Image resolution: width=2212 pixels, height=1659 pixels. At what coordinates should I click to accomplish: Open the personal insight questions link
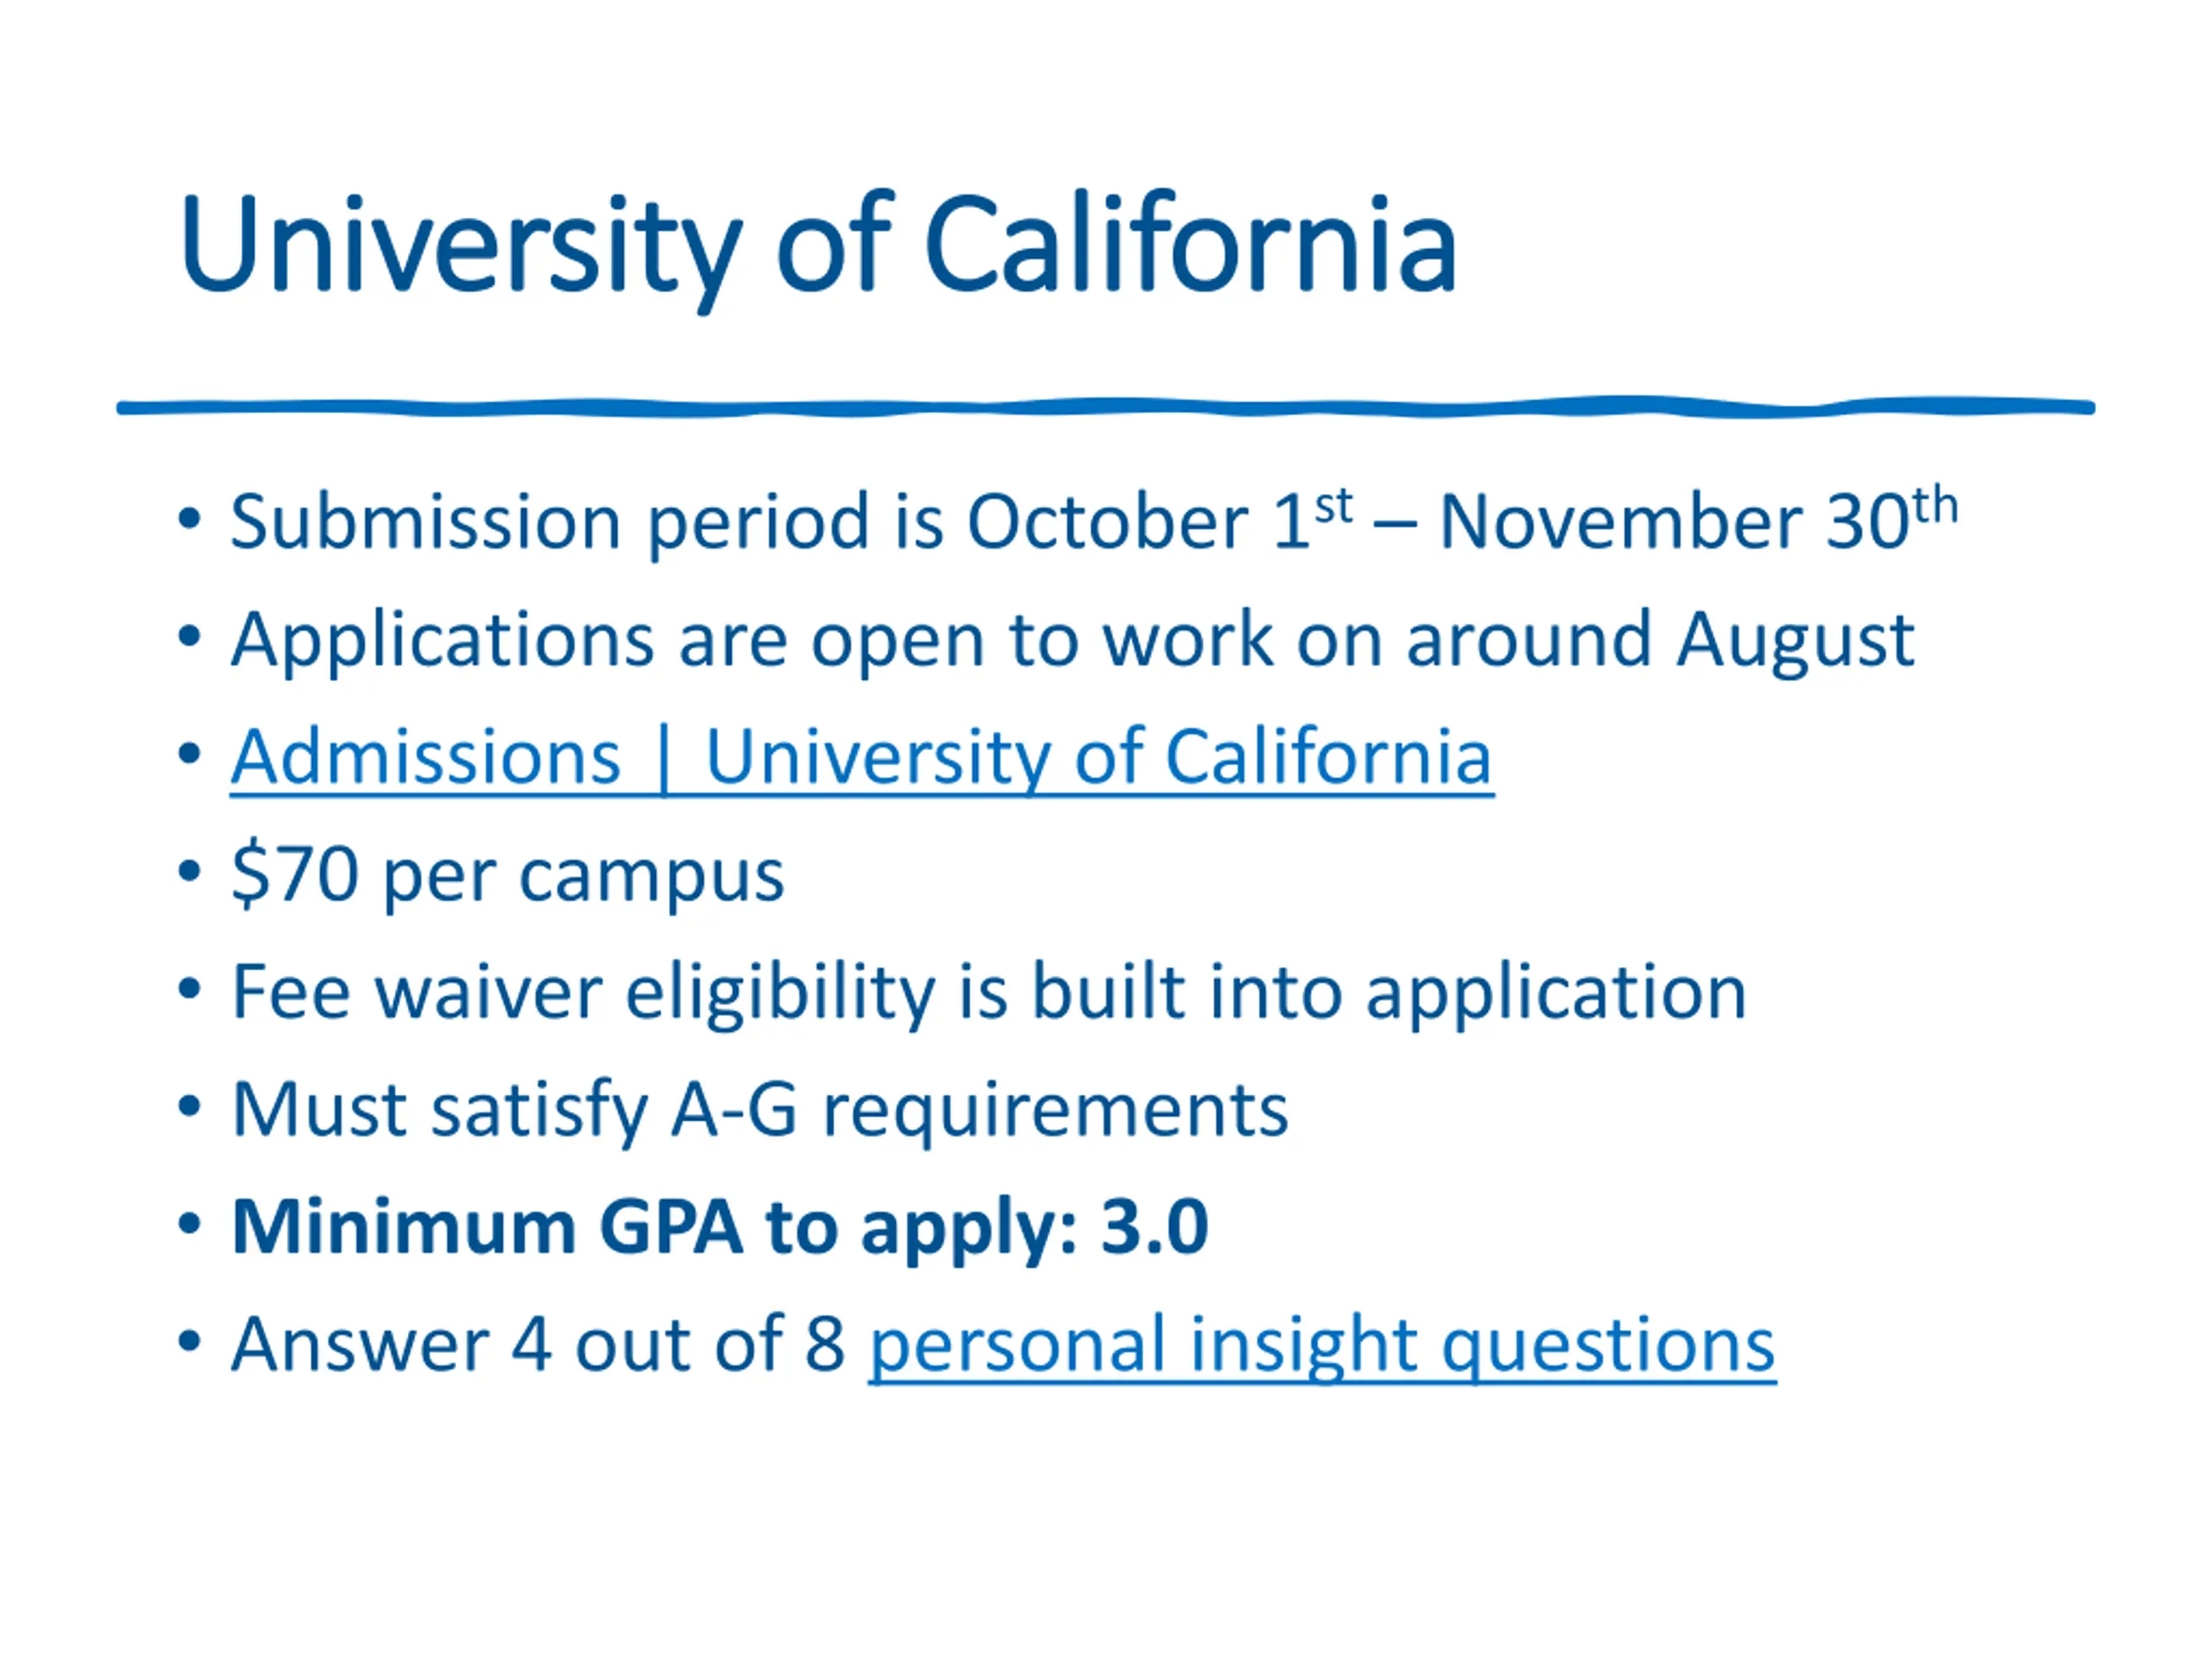pos(1322,1346)
